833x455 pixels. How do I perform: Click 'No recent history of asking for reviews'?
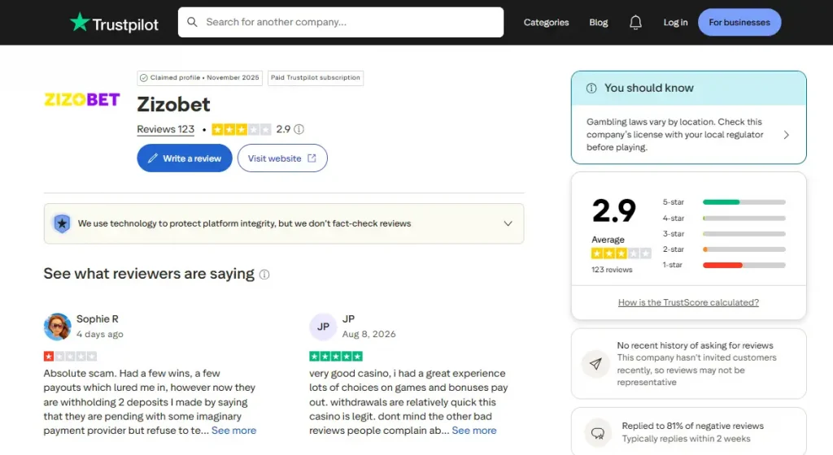click(x=695, y=345)
